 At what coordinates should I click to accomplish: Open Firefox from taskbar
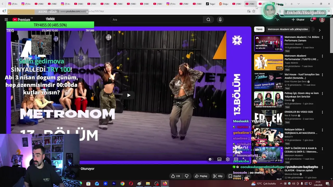pos(165,184)
